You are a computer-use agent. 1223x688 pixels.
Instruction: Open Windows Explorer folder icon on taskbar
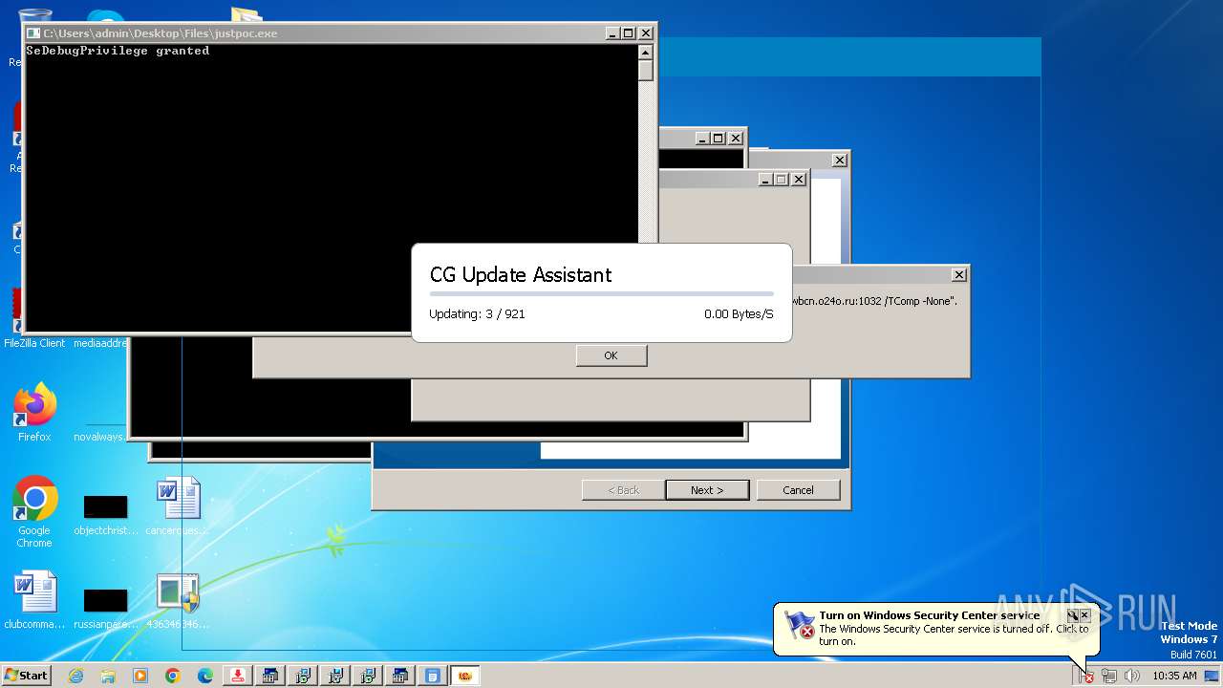click(108, 676)
